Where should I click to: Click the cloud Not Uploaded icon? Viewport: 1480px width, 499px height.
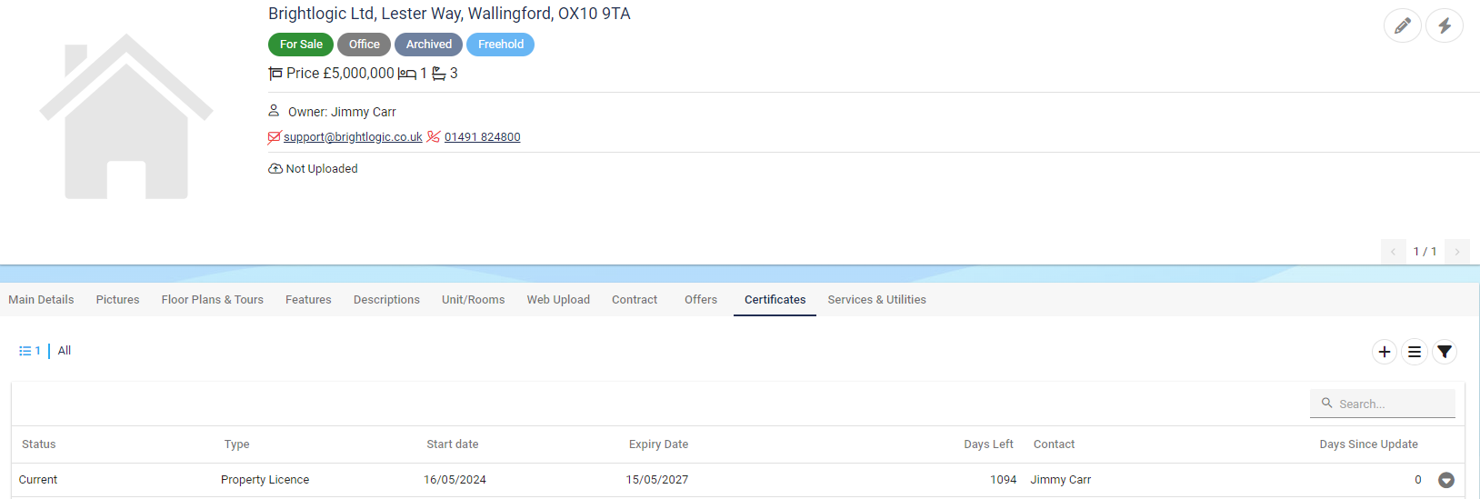coord(275,169)
